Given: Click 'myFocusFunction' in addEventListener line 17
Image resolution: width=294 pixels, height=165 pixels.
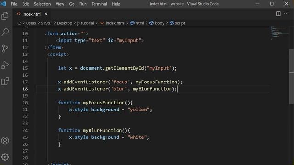Looking at the screenshot, I should point(156,82).
